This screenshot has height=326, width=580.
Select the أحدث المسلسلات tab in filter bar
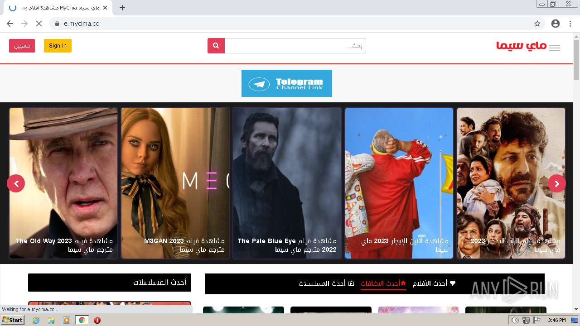[326, 283]
